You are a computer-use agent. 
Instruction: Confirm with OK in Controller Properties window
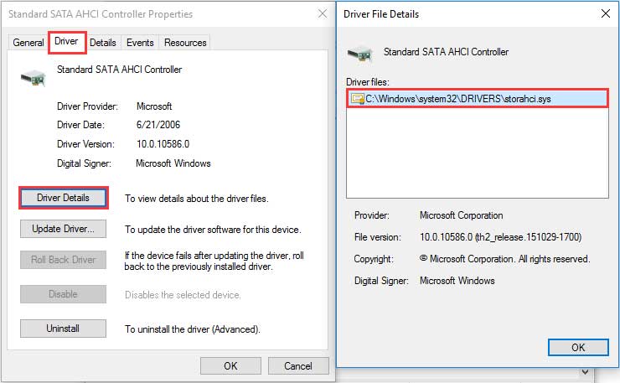tap(230, 365)
